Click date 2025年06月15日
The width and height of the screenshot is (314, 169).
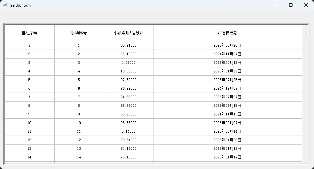pos(228,106)
